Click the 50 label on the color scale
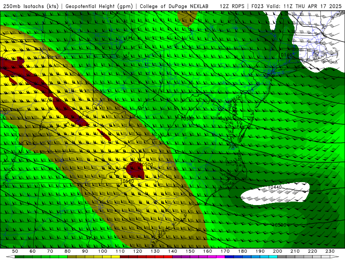 [15, 251]
